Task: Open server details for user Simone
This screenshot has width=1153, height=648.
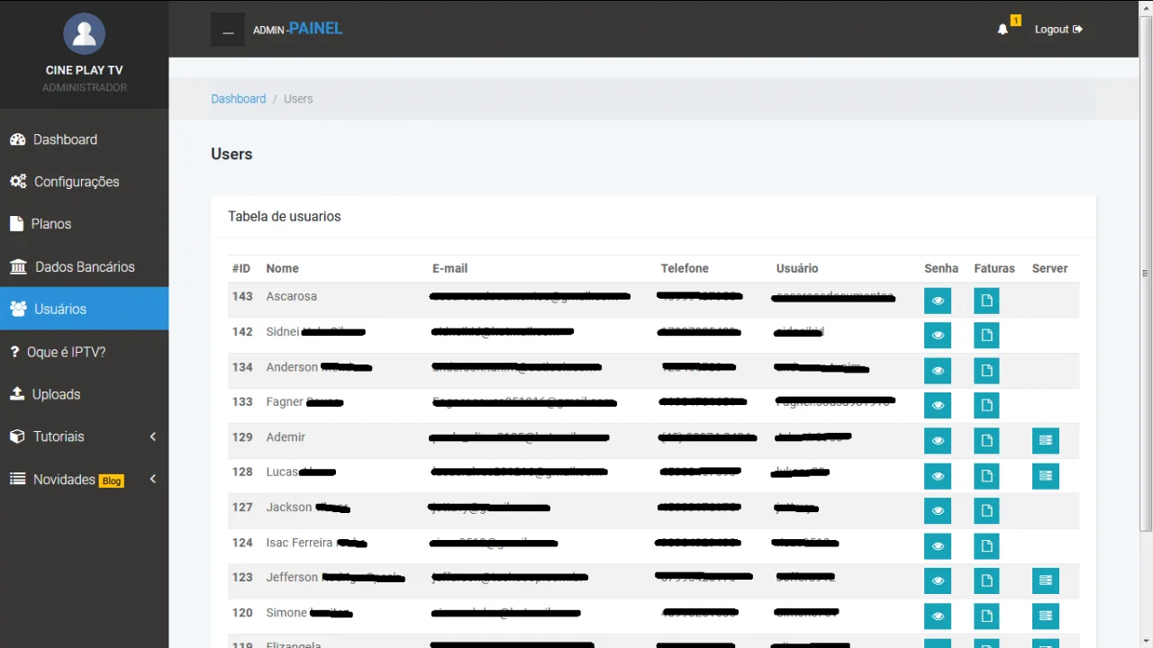Action: [x=1045, y=616]
